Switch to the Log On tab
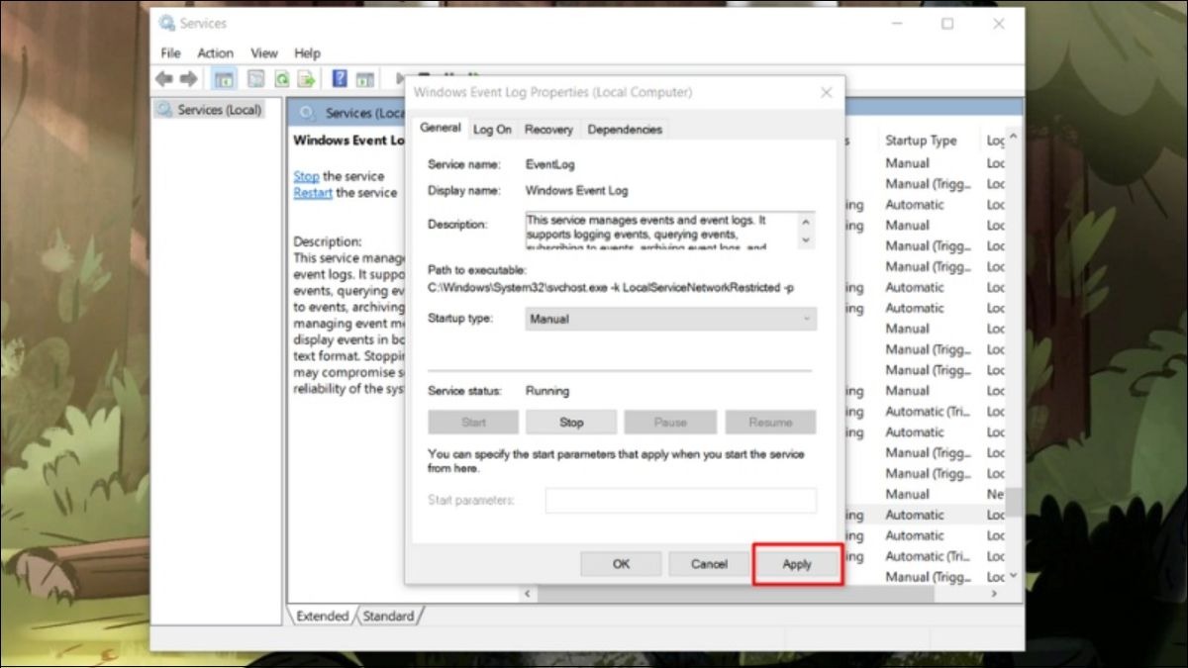 coord(492,130)
